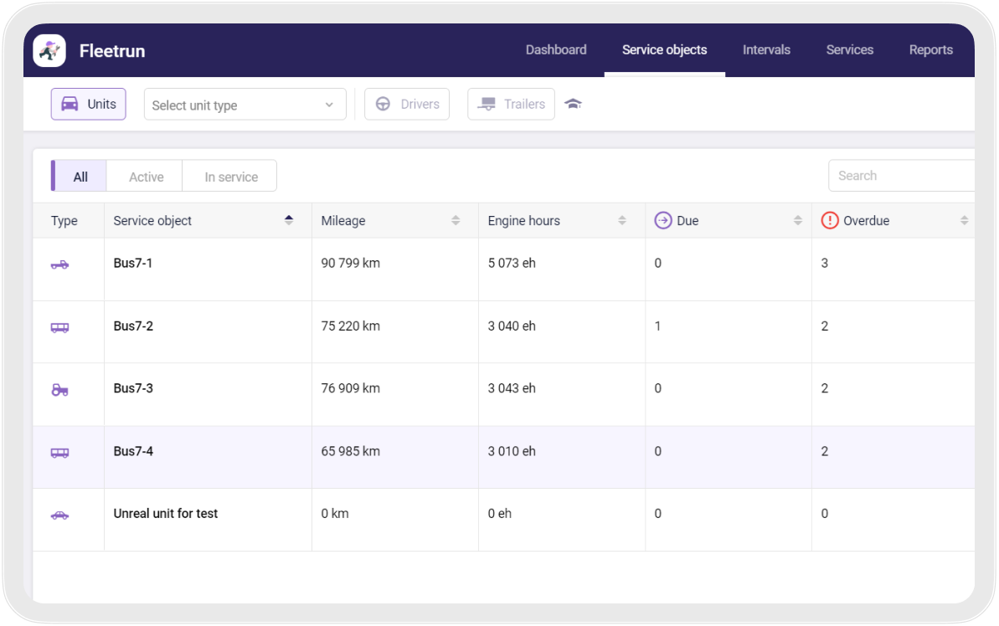Filter list by Active units
This screenshot has width=999, height=626.
pyautogui.click(x=146, y=177)
